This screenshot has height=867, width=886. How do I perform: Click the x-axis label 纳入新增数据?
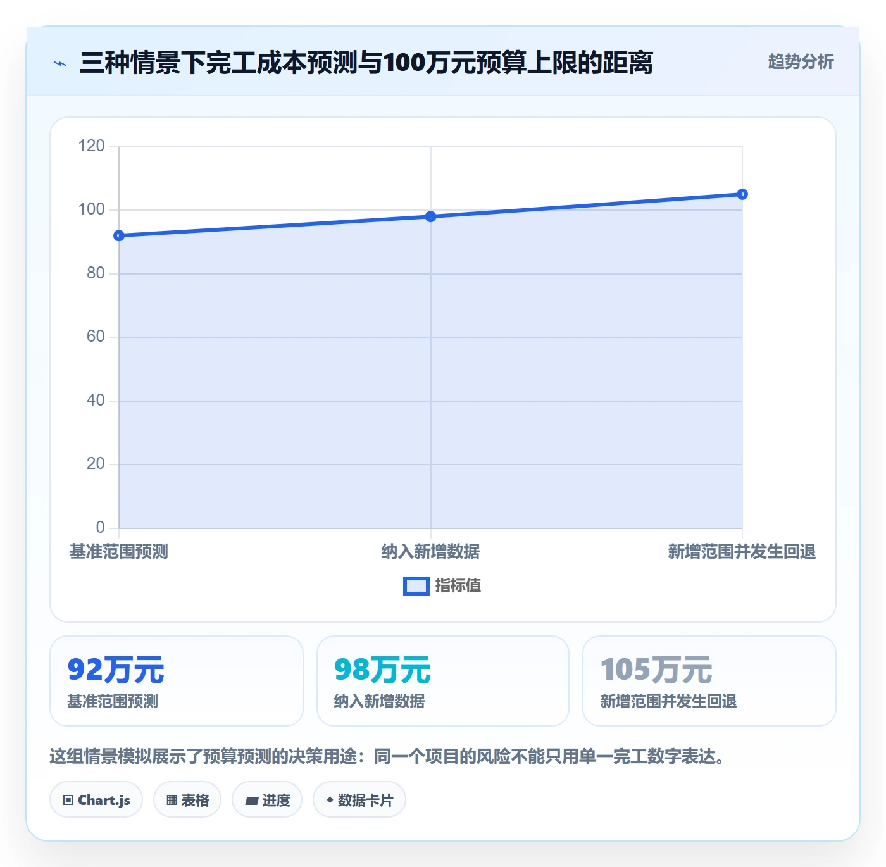point(430,552)
